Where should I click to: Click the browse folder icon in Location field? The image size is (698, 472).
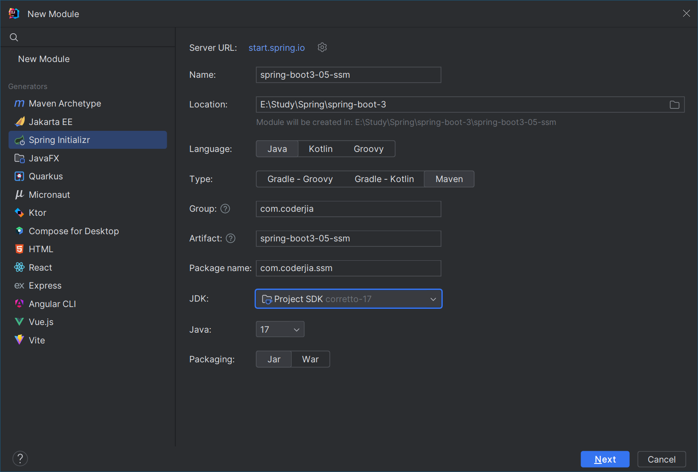coord(674,105)
